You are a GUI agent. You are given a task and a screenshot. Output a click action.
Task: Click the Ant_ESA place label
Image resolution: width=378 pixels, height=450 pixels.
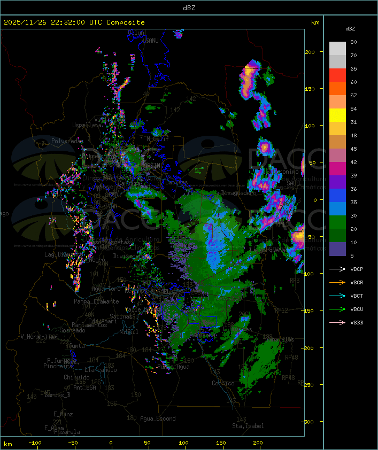(x=84, y=387)
